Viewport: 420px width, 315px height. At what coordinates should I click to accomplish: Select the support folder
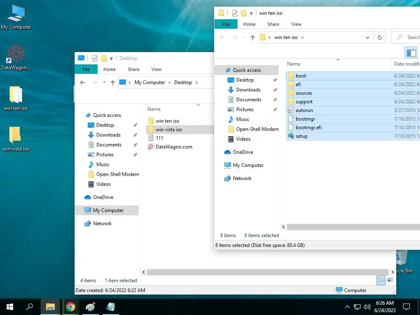353,102
